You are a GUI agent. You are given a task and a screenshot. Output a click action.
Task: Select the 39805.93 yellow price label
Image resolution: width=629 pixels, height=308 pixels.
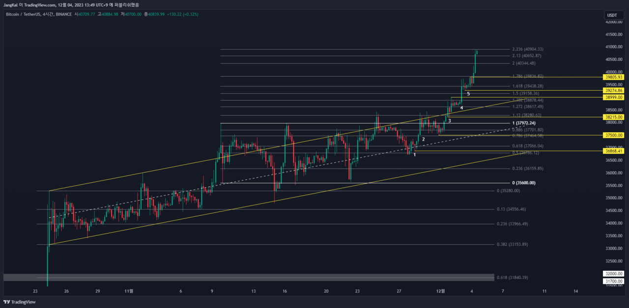614,77
